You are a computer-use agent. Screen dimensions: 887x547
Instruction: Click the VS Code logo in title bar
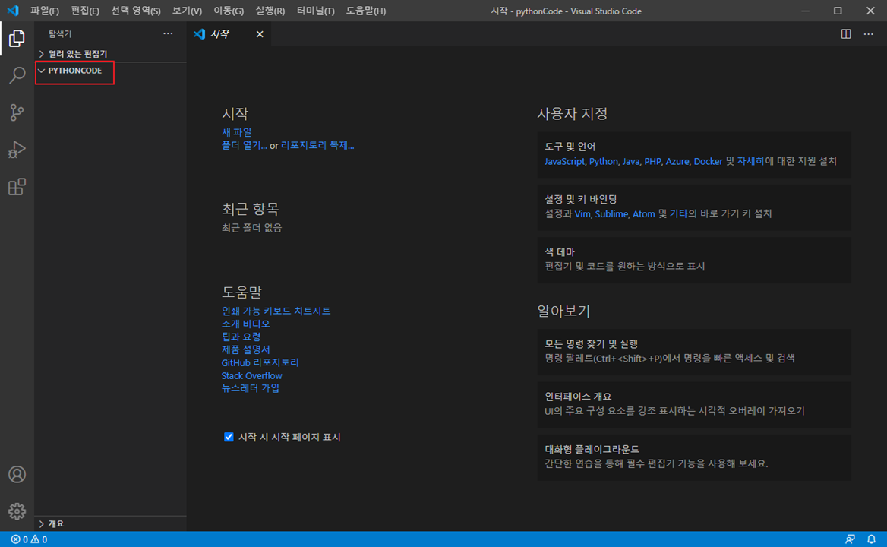(x=12, y=11)
